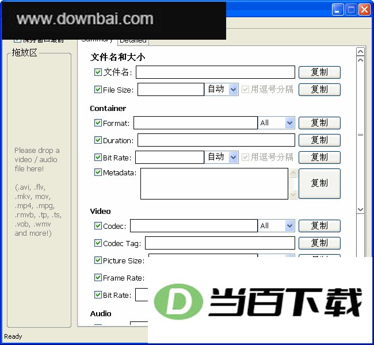This screenshot has width=374, height=345.
Task: Uncheck the Duration checkbox
Action: click(98, 140)
